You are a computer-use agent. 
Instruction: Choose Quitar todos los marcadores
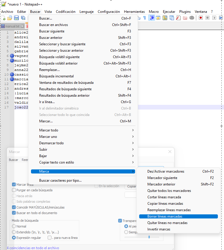178,191
